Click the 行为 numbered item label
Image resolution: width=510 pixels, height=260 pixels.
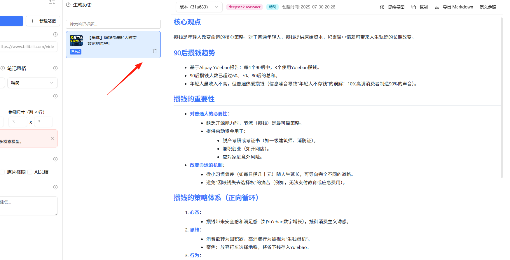pos(195,255)
